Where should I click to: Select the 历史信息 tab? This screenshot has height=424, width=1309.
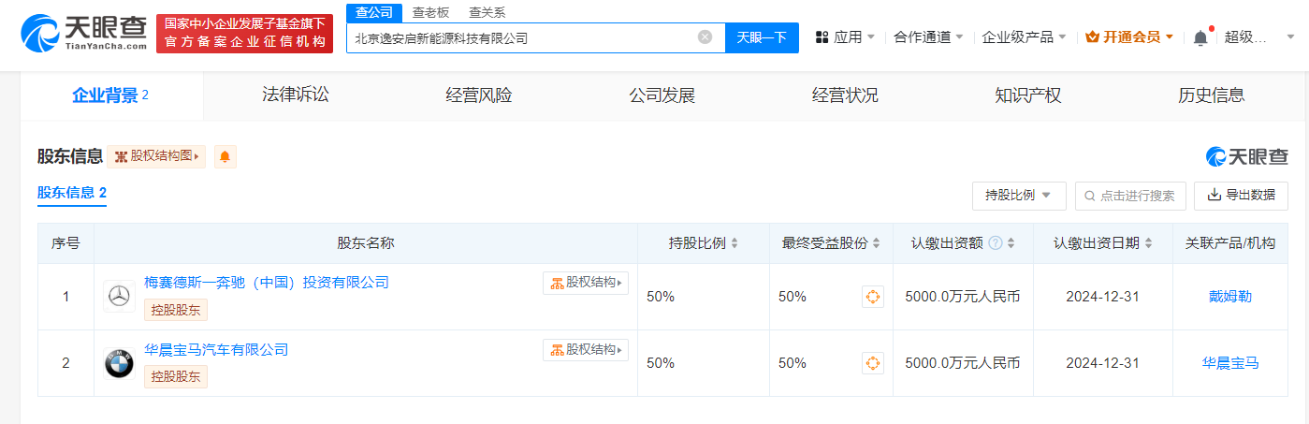click(x=1211, y=95)
